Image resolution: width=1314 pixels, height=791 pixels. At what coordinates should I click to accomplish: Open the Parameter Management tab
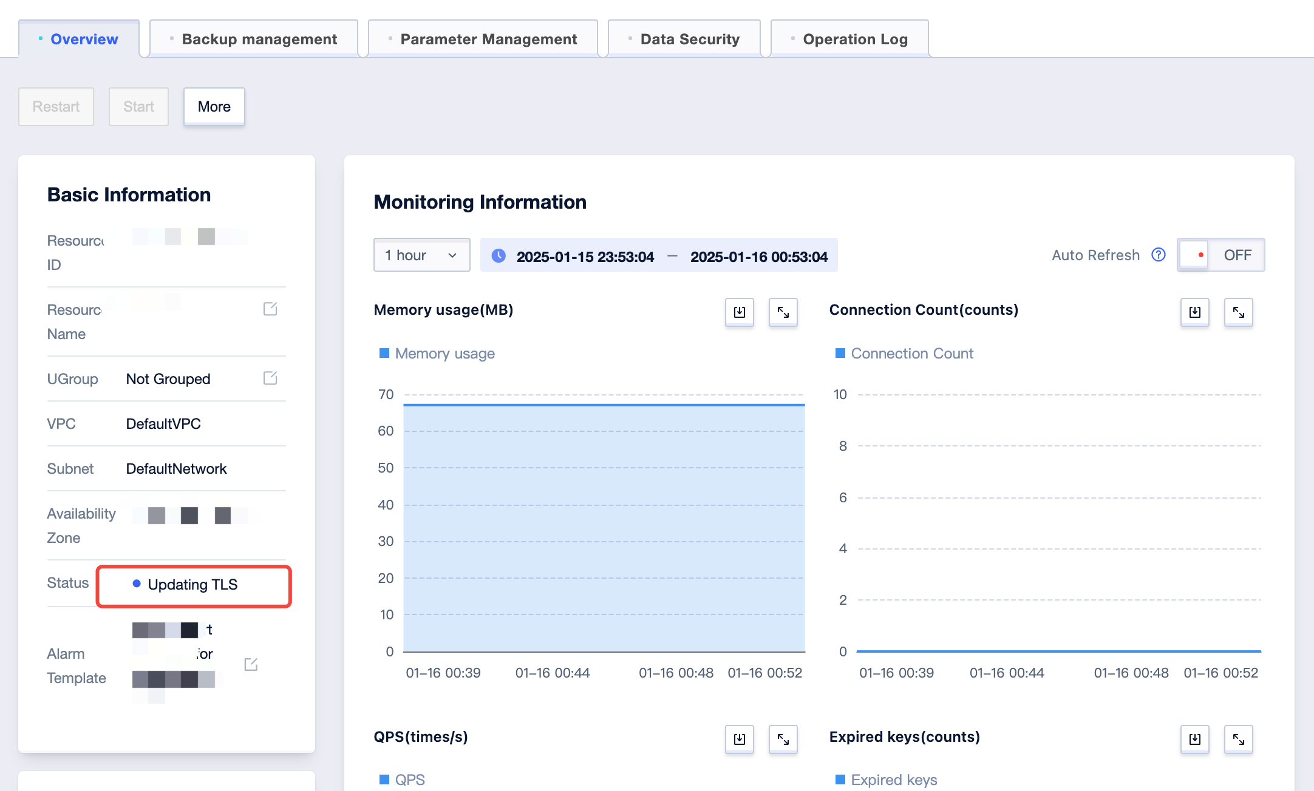pos(483,39)
